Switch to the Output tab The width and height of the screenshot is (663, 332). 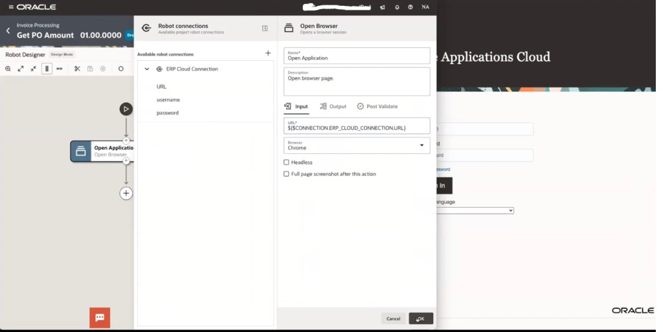click(x=333, y=106)
